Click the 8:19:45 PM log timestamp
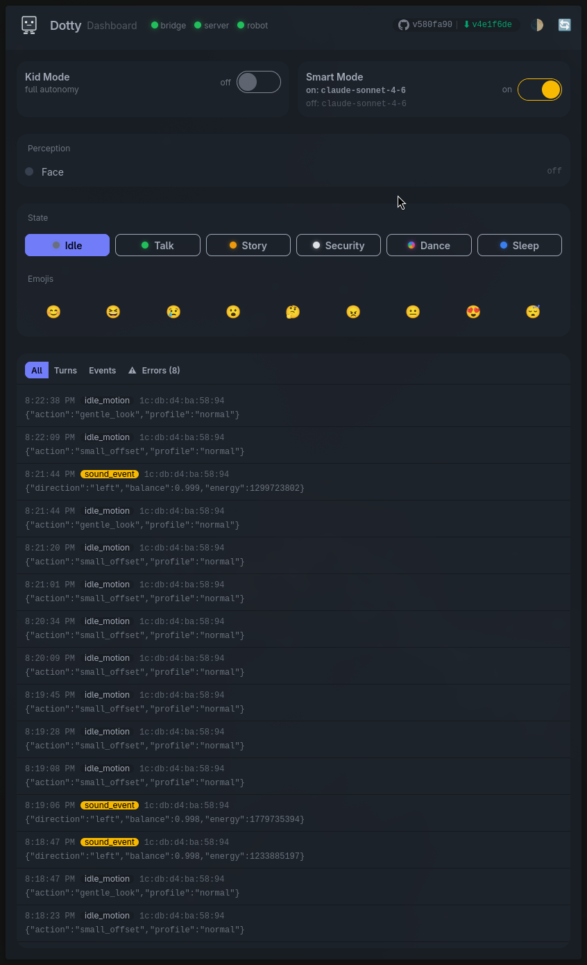The height and width of the screenshot is (965, 587). pos(50,695)
